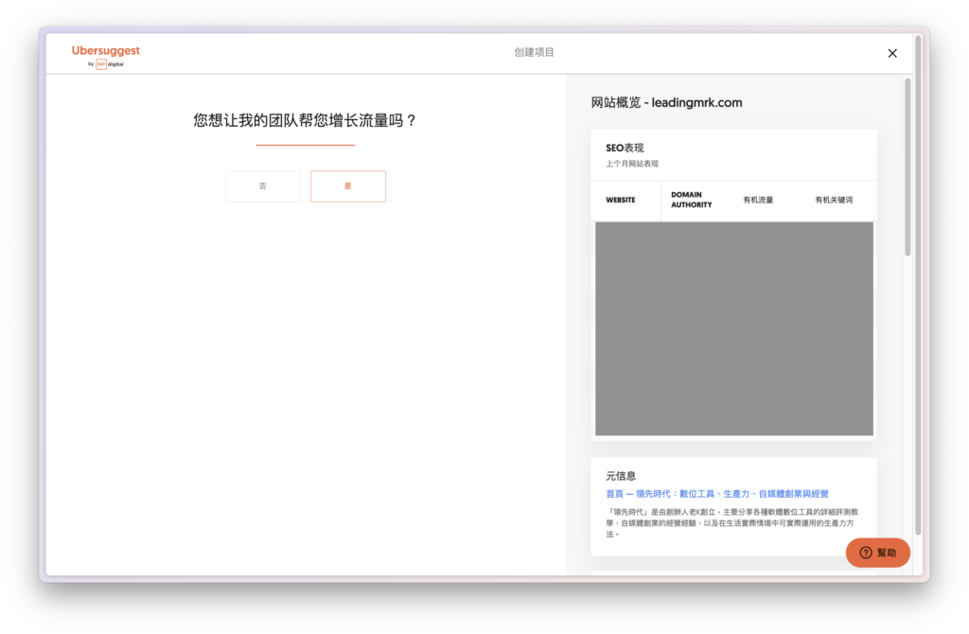Click the NP digital badge under logo
Screen dimensions: 969x634
point(106,64)
